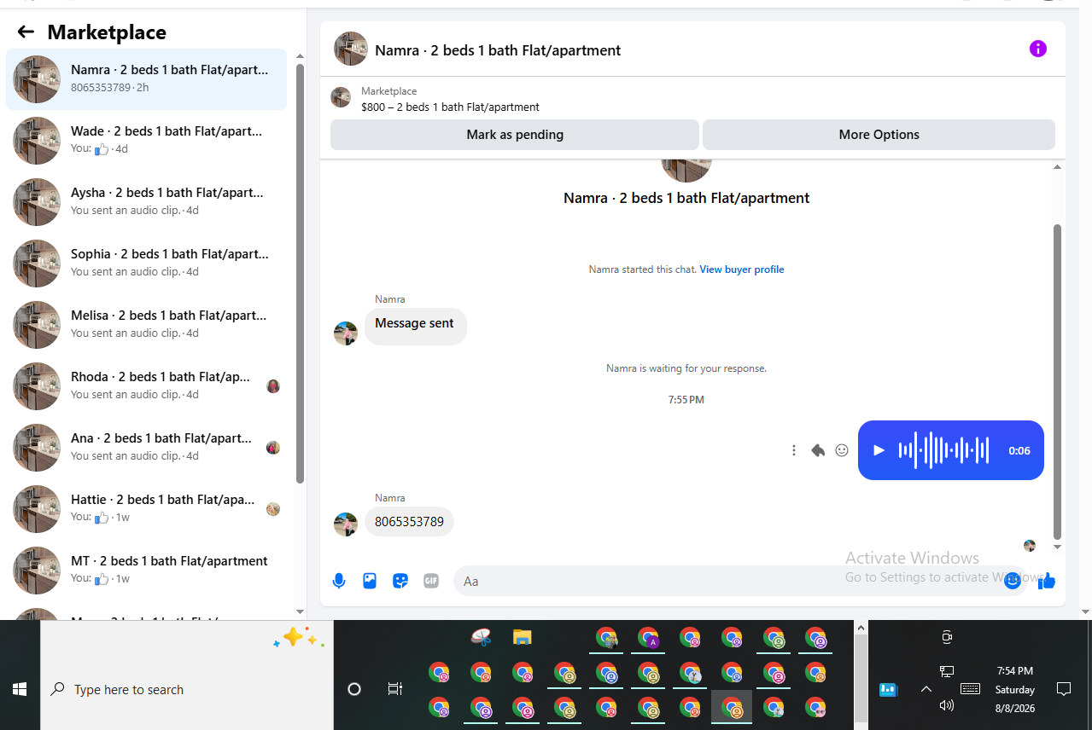Image resolution: width=1092 pixels, height=730 pixels.
Task: Open More Options for the listing
Action: point(879,135)
